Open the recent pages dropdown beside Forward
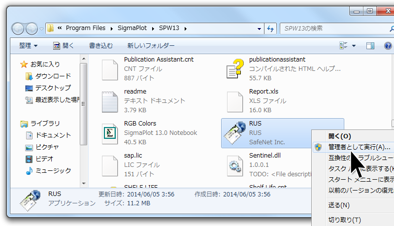The height and width of the screenshot is (226, 394). point(41,29)
